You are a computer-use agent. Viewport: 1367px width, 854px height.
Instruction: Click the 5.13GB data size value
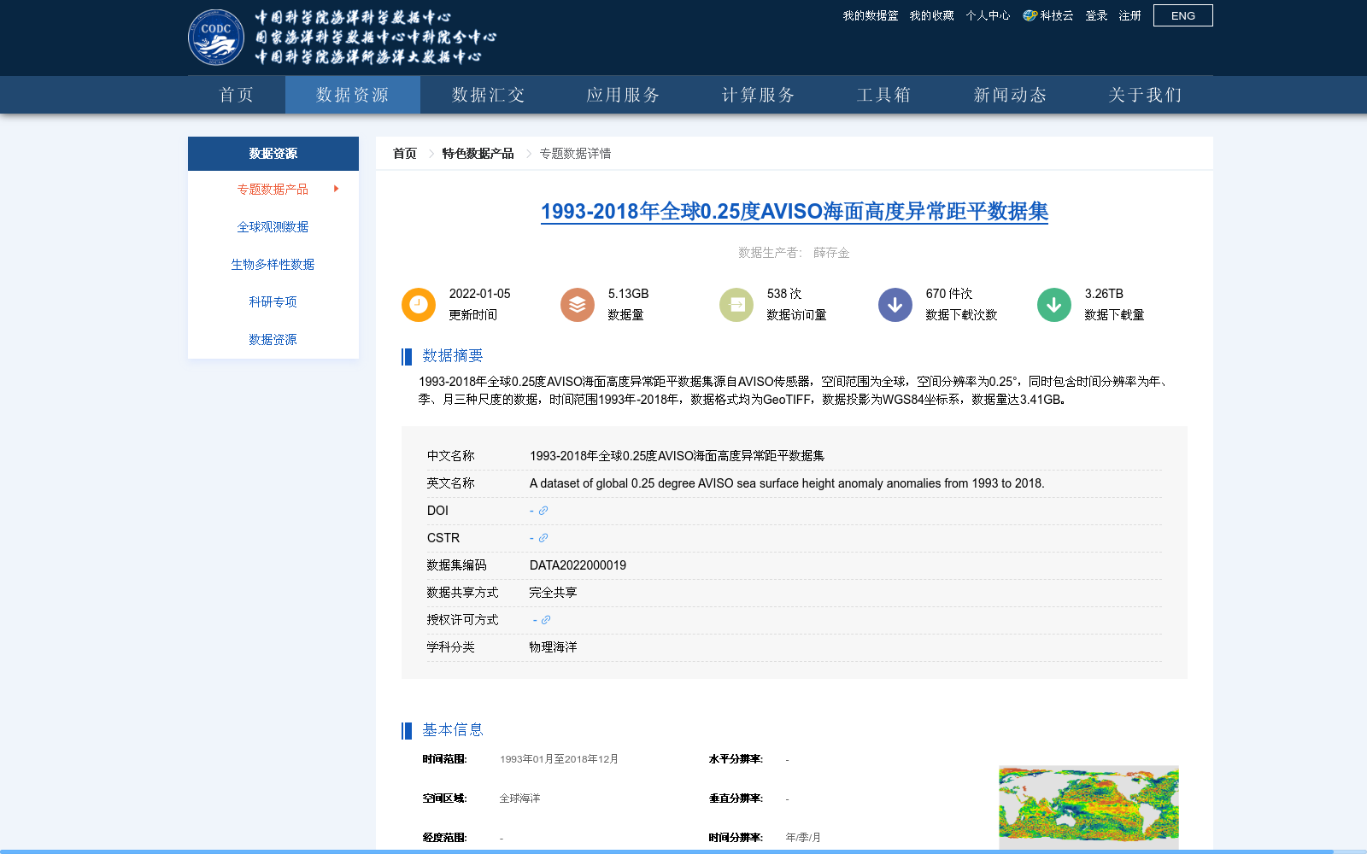click(x=628, y=294)
